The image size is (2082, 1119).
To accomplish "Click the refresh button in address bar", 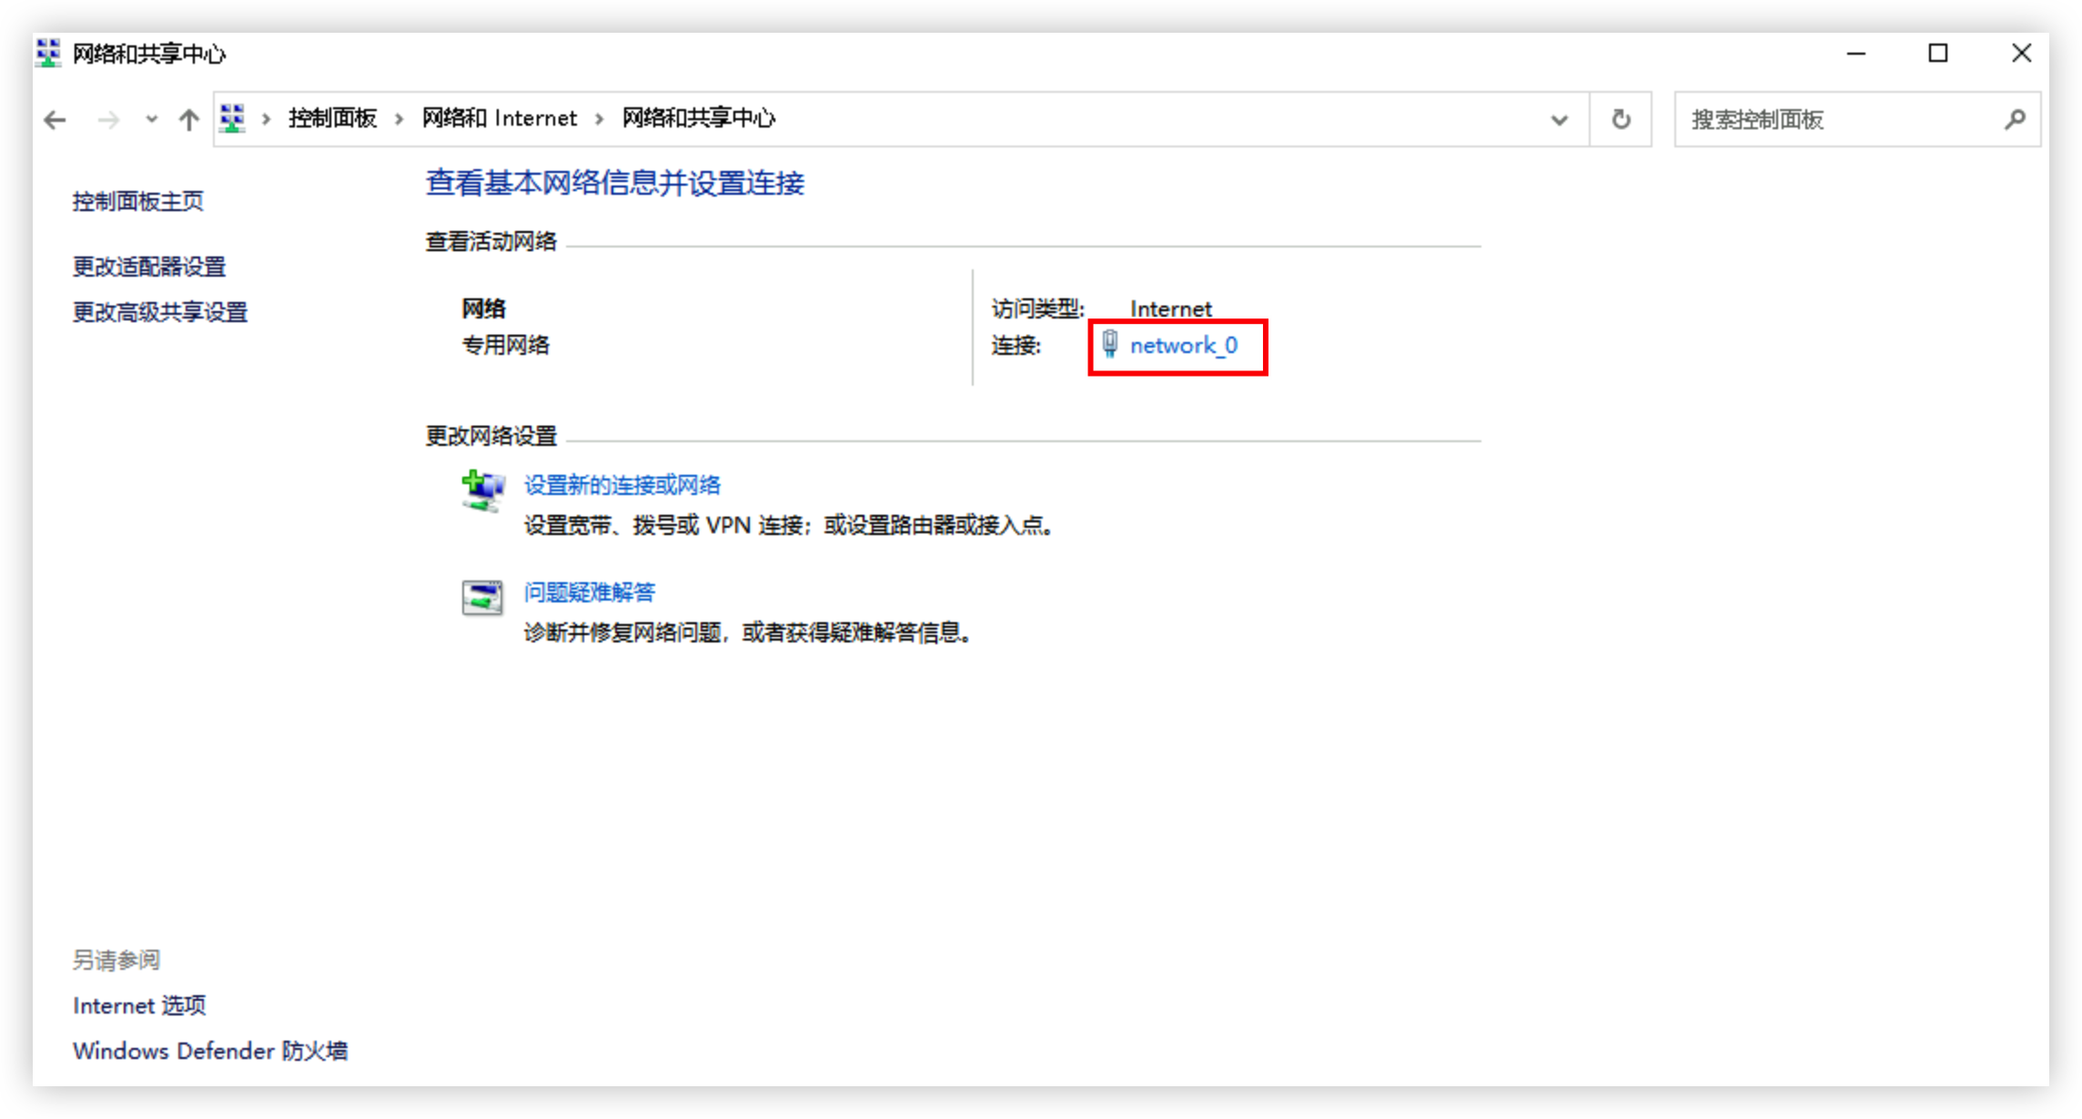I will (1621, 119).
